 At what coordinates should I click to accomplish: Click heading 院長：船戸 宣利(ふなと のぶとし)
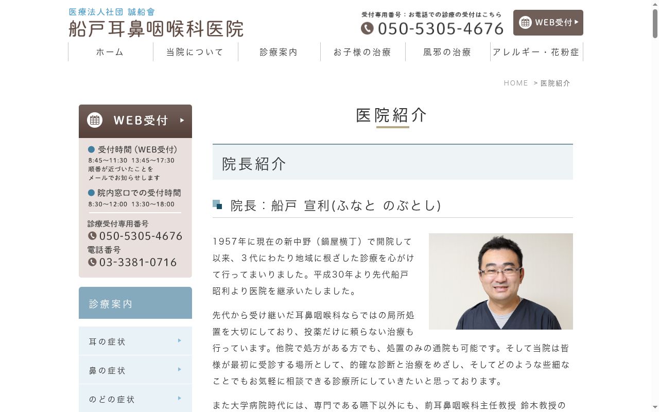[336, 205]
